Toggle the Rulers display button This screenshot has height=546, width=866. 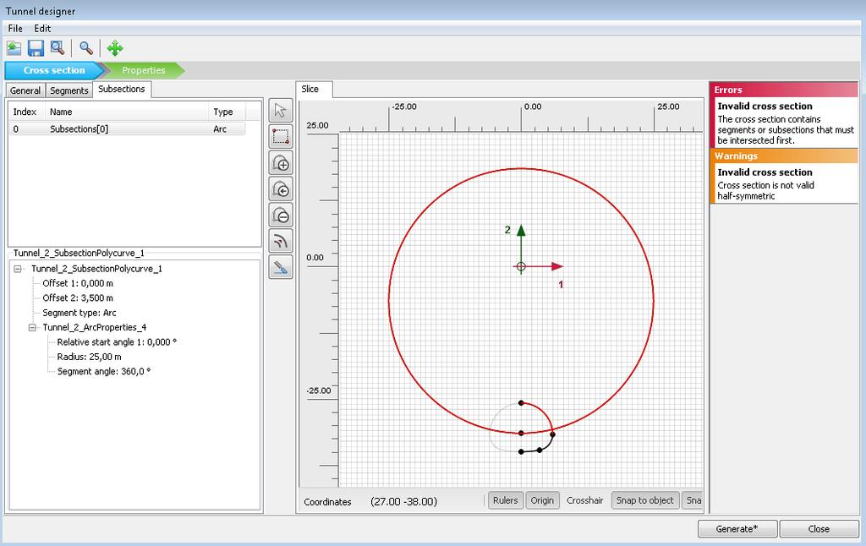506,500
